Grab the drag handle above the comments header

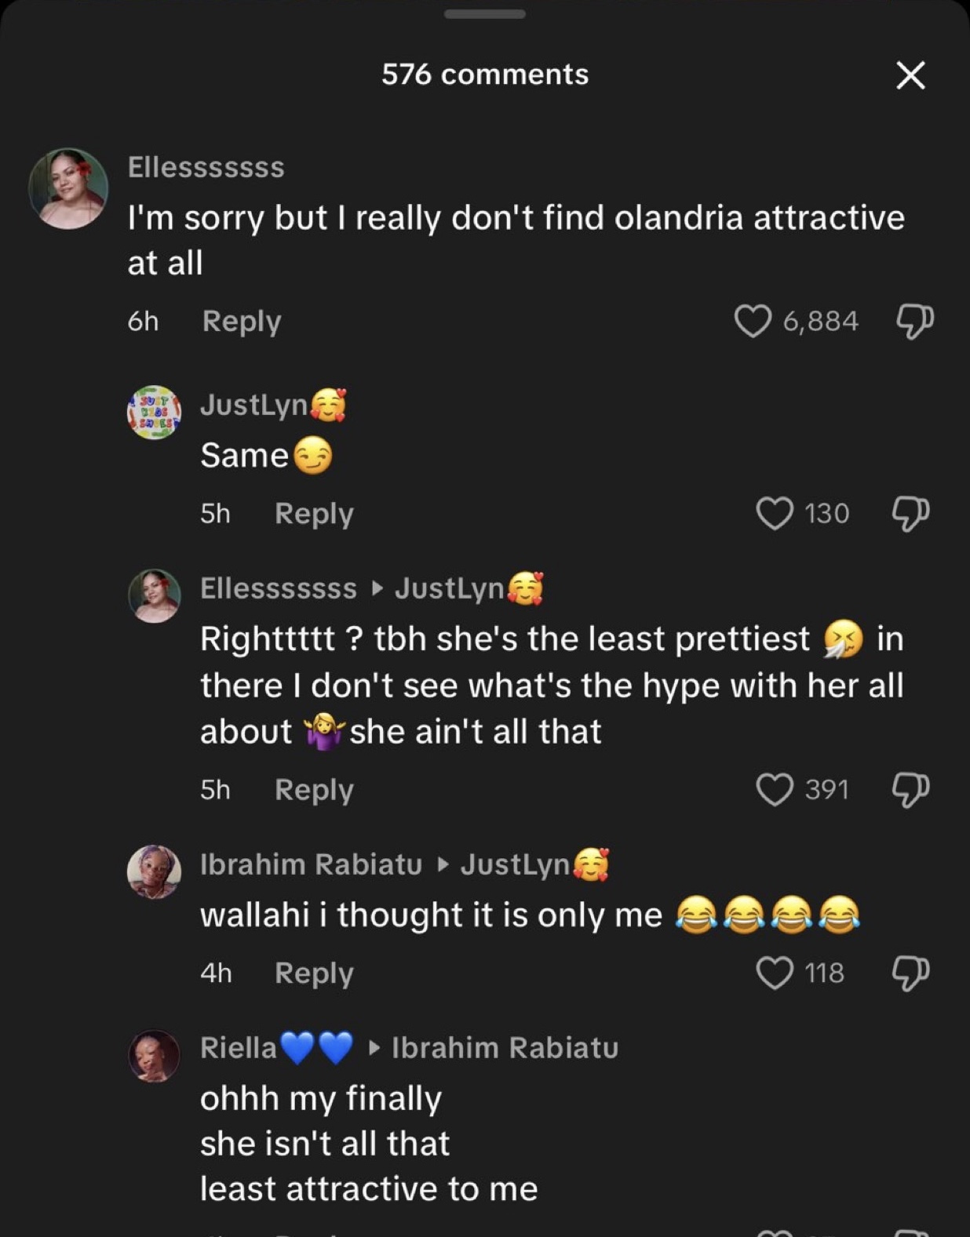(485, 14)
